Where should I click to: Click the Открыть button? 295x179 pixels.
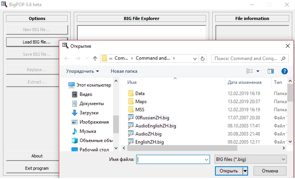[229, 171]
